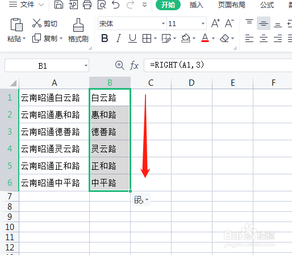Click cell B1 白云路
Image resolution: width=292 pixels, height=255 pixels.
[110, 98]
